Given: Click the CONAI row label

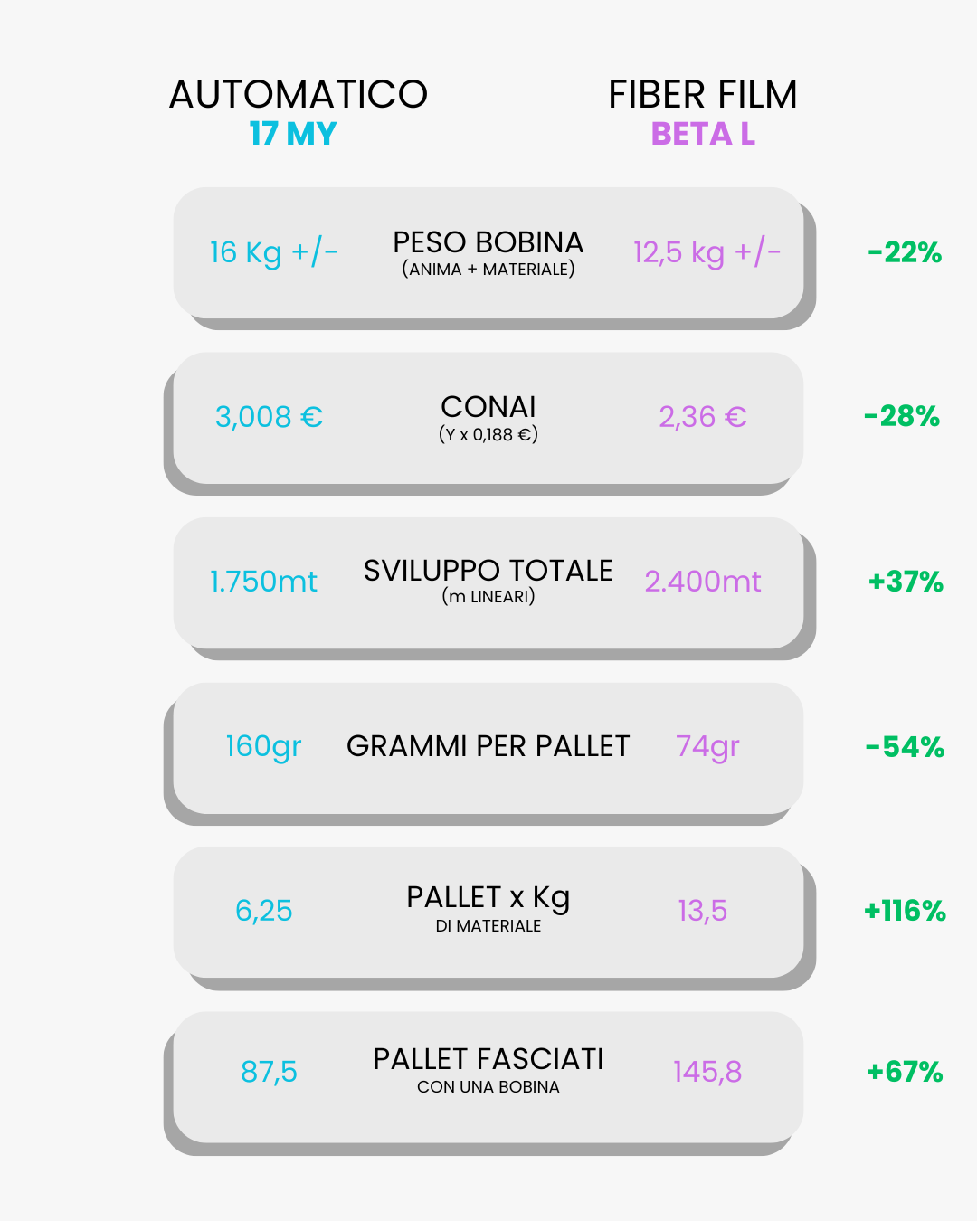Looking at the screenshot, I should 488,407.
